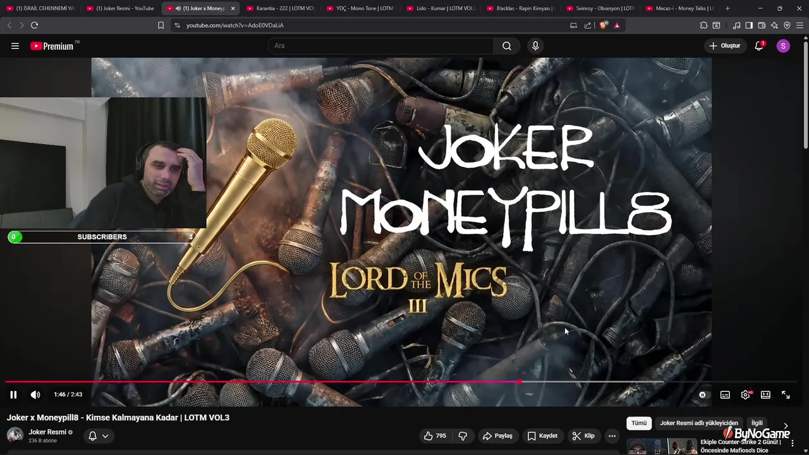Image resolution: width=809 pixels, height=455 pixels.
Task: Open the Paylaş share dialog
Action: point(497,435)
